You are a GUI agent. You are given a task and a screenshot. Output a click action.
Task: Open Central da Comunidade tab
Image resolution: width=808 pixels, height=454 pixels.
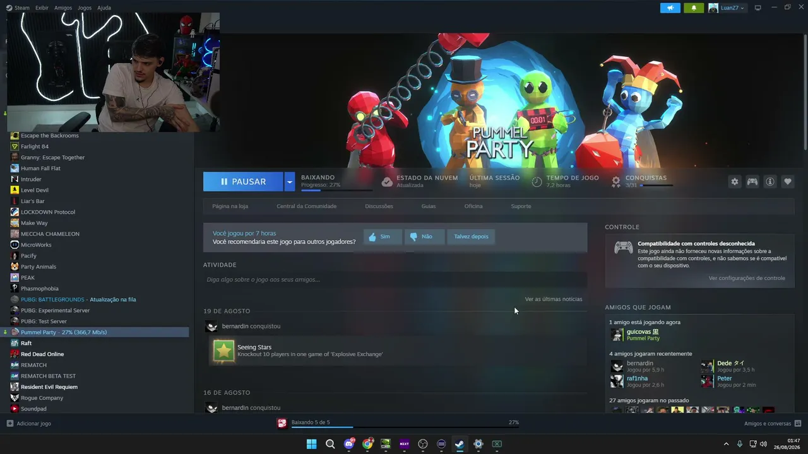pos(306,206)
